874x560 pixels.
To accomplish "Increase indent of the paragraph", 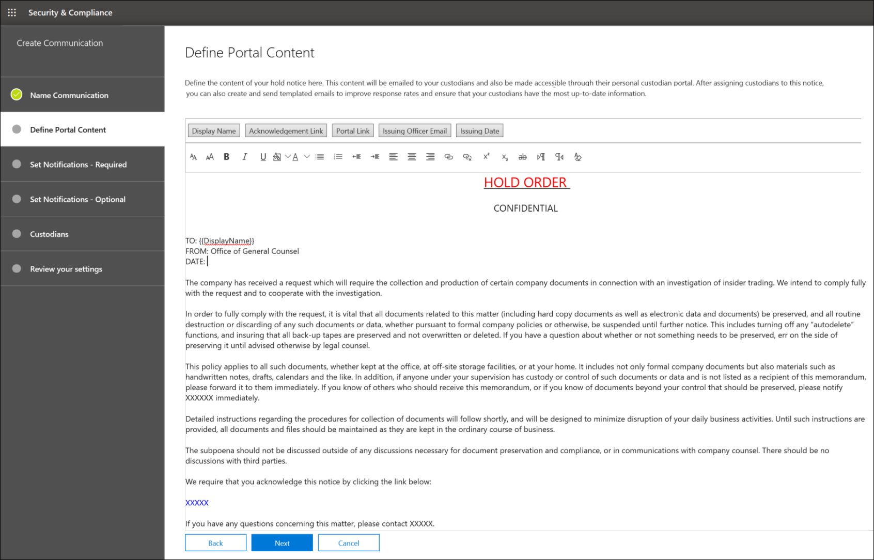I will pos(375,156).
